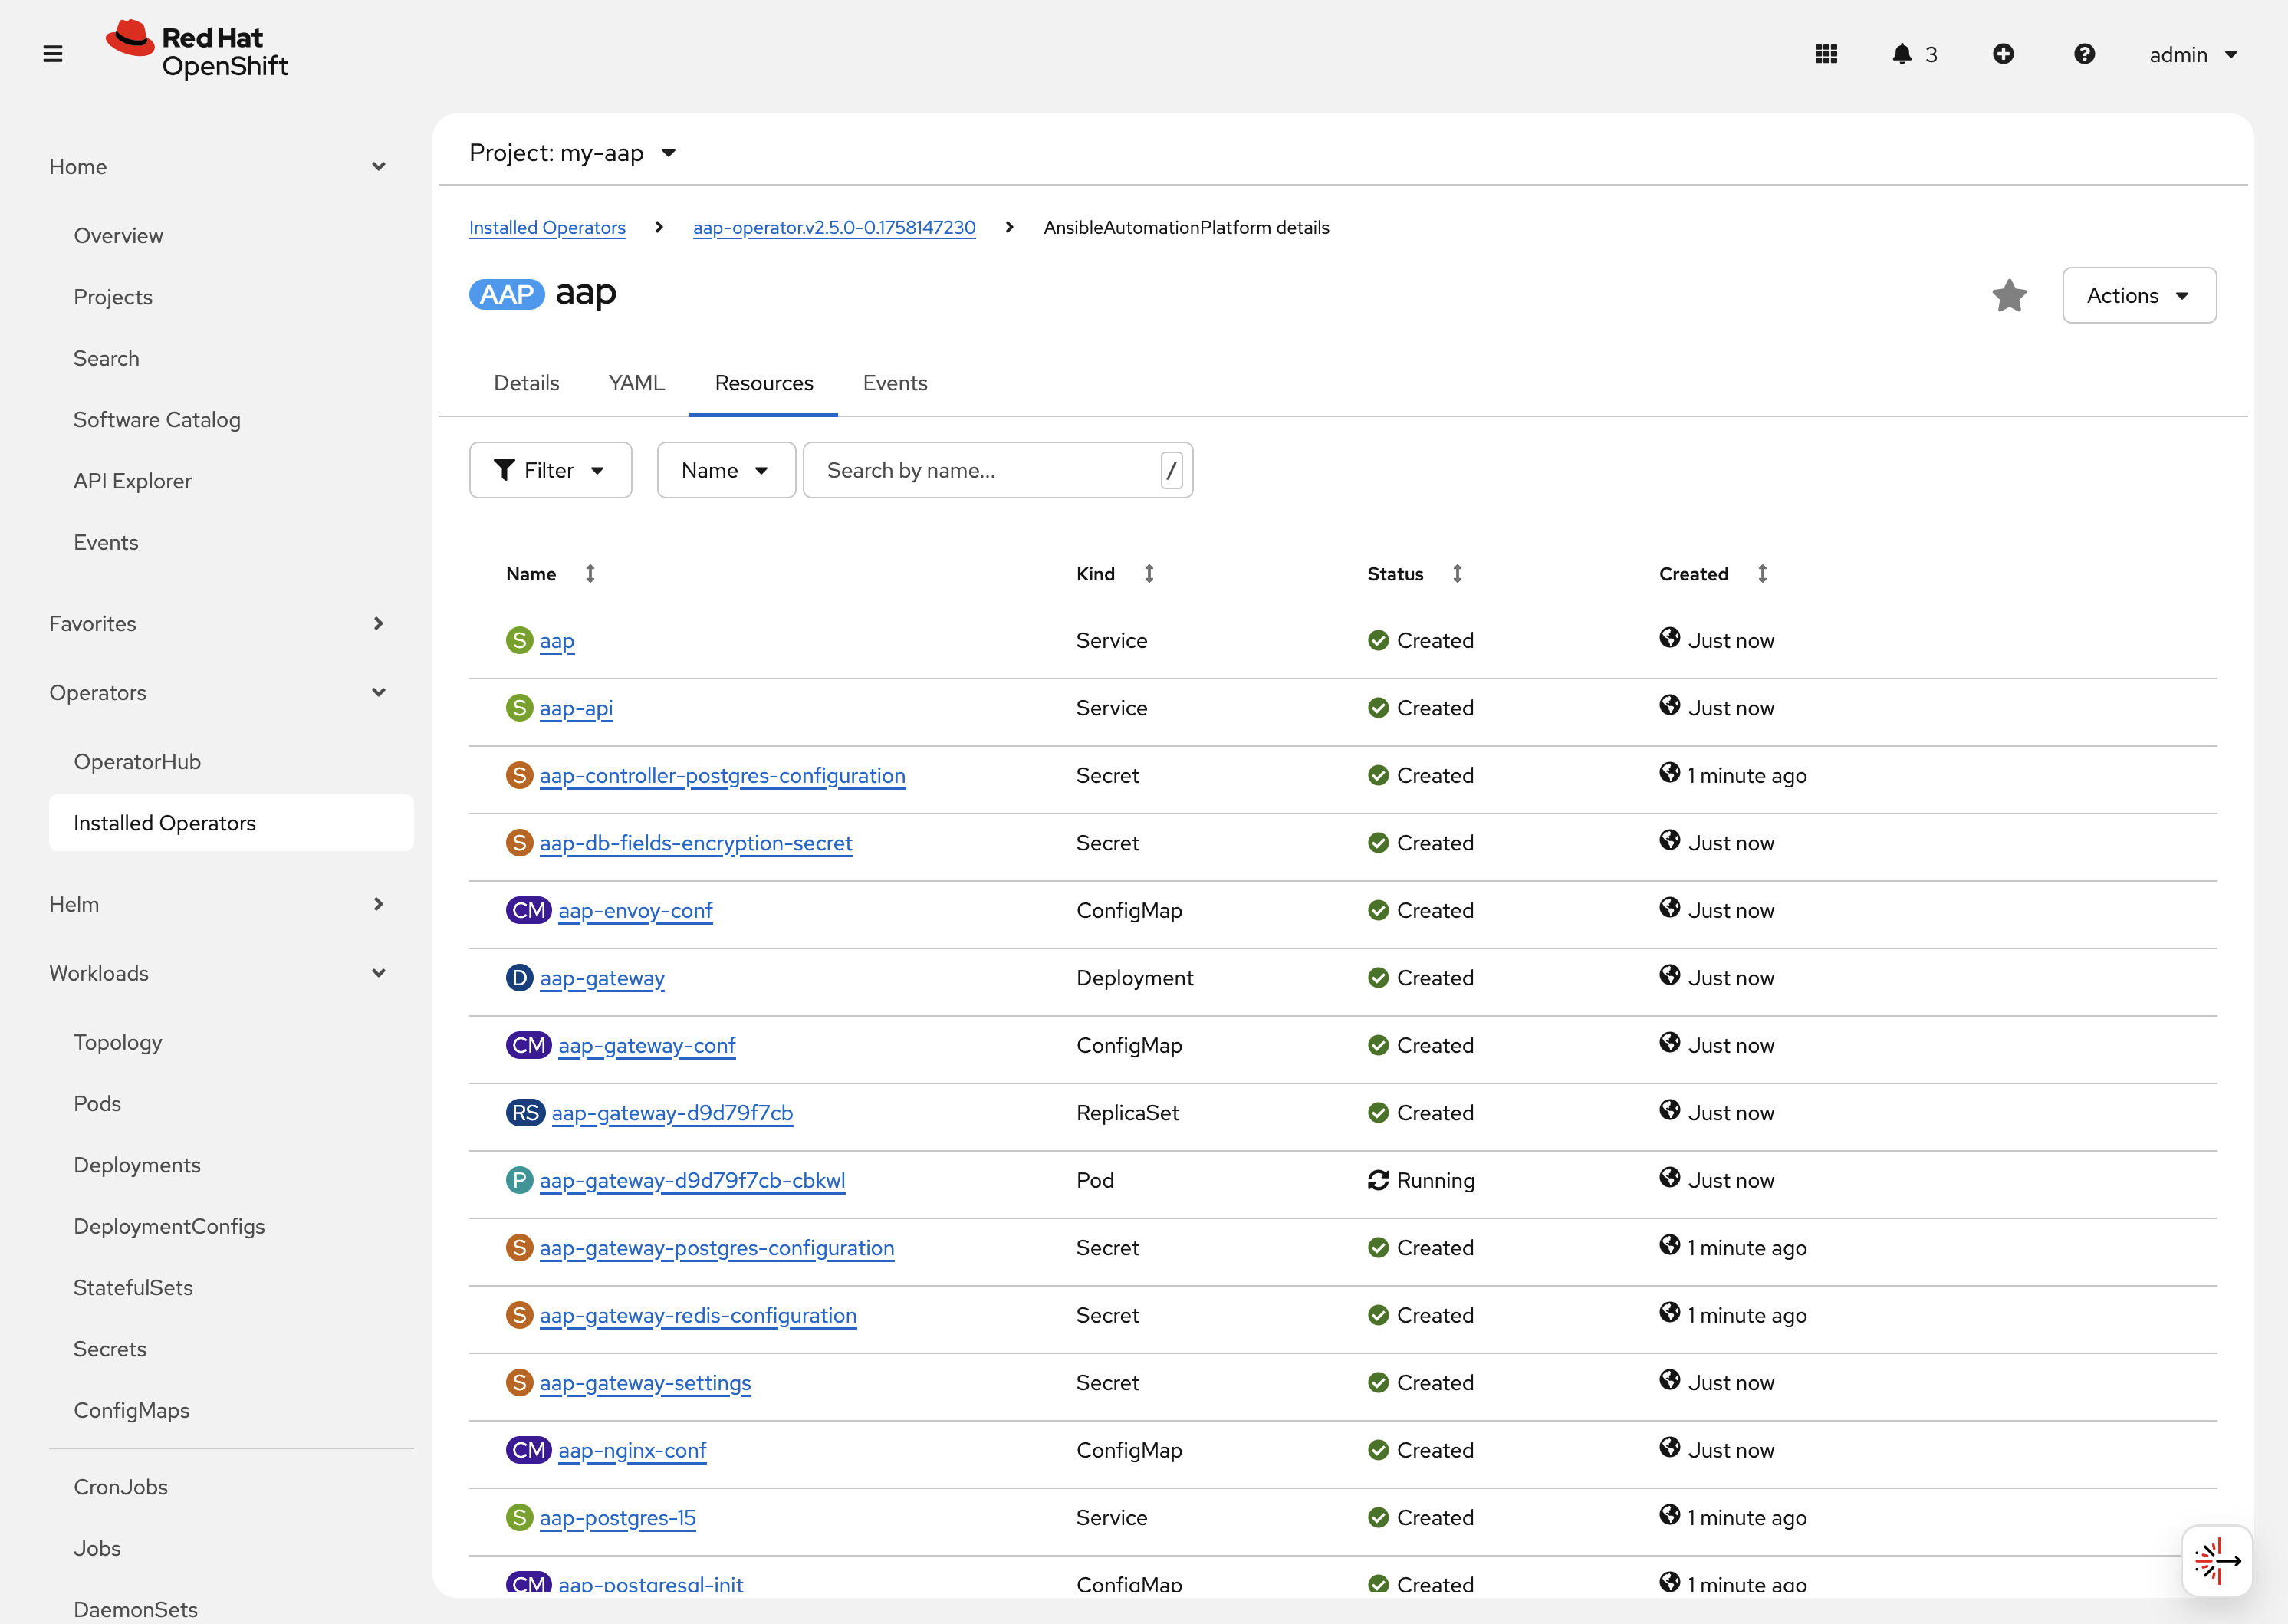Viewport: 2288px width, 1624px height.
Task: Toggle sorting on the Created column
Action: (1763, 573)
